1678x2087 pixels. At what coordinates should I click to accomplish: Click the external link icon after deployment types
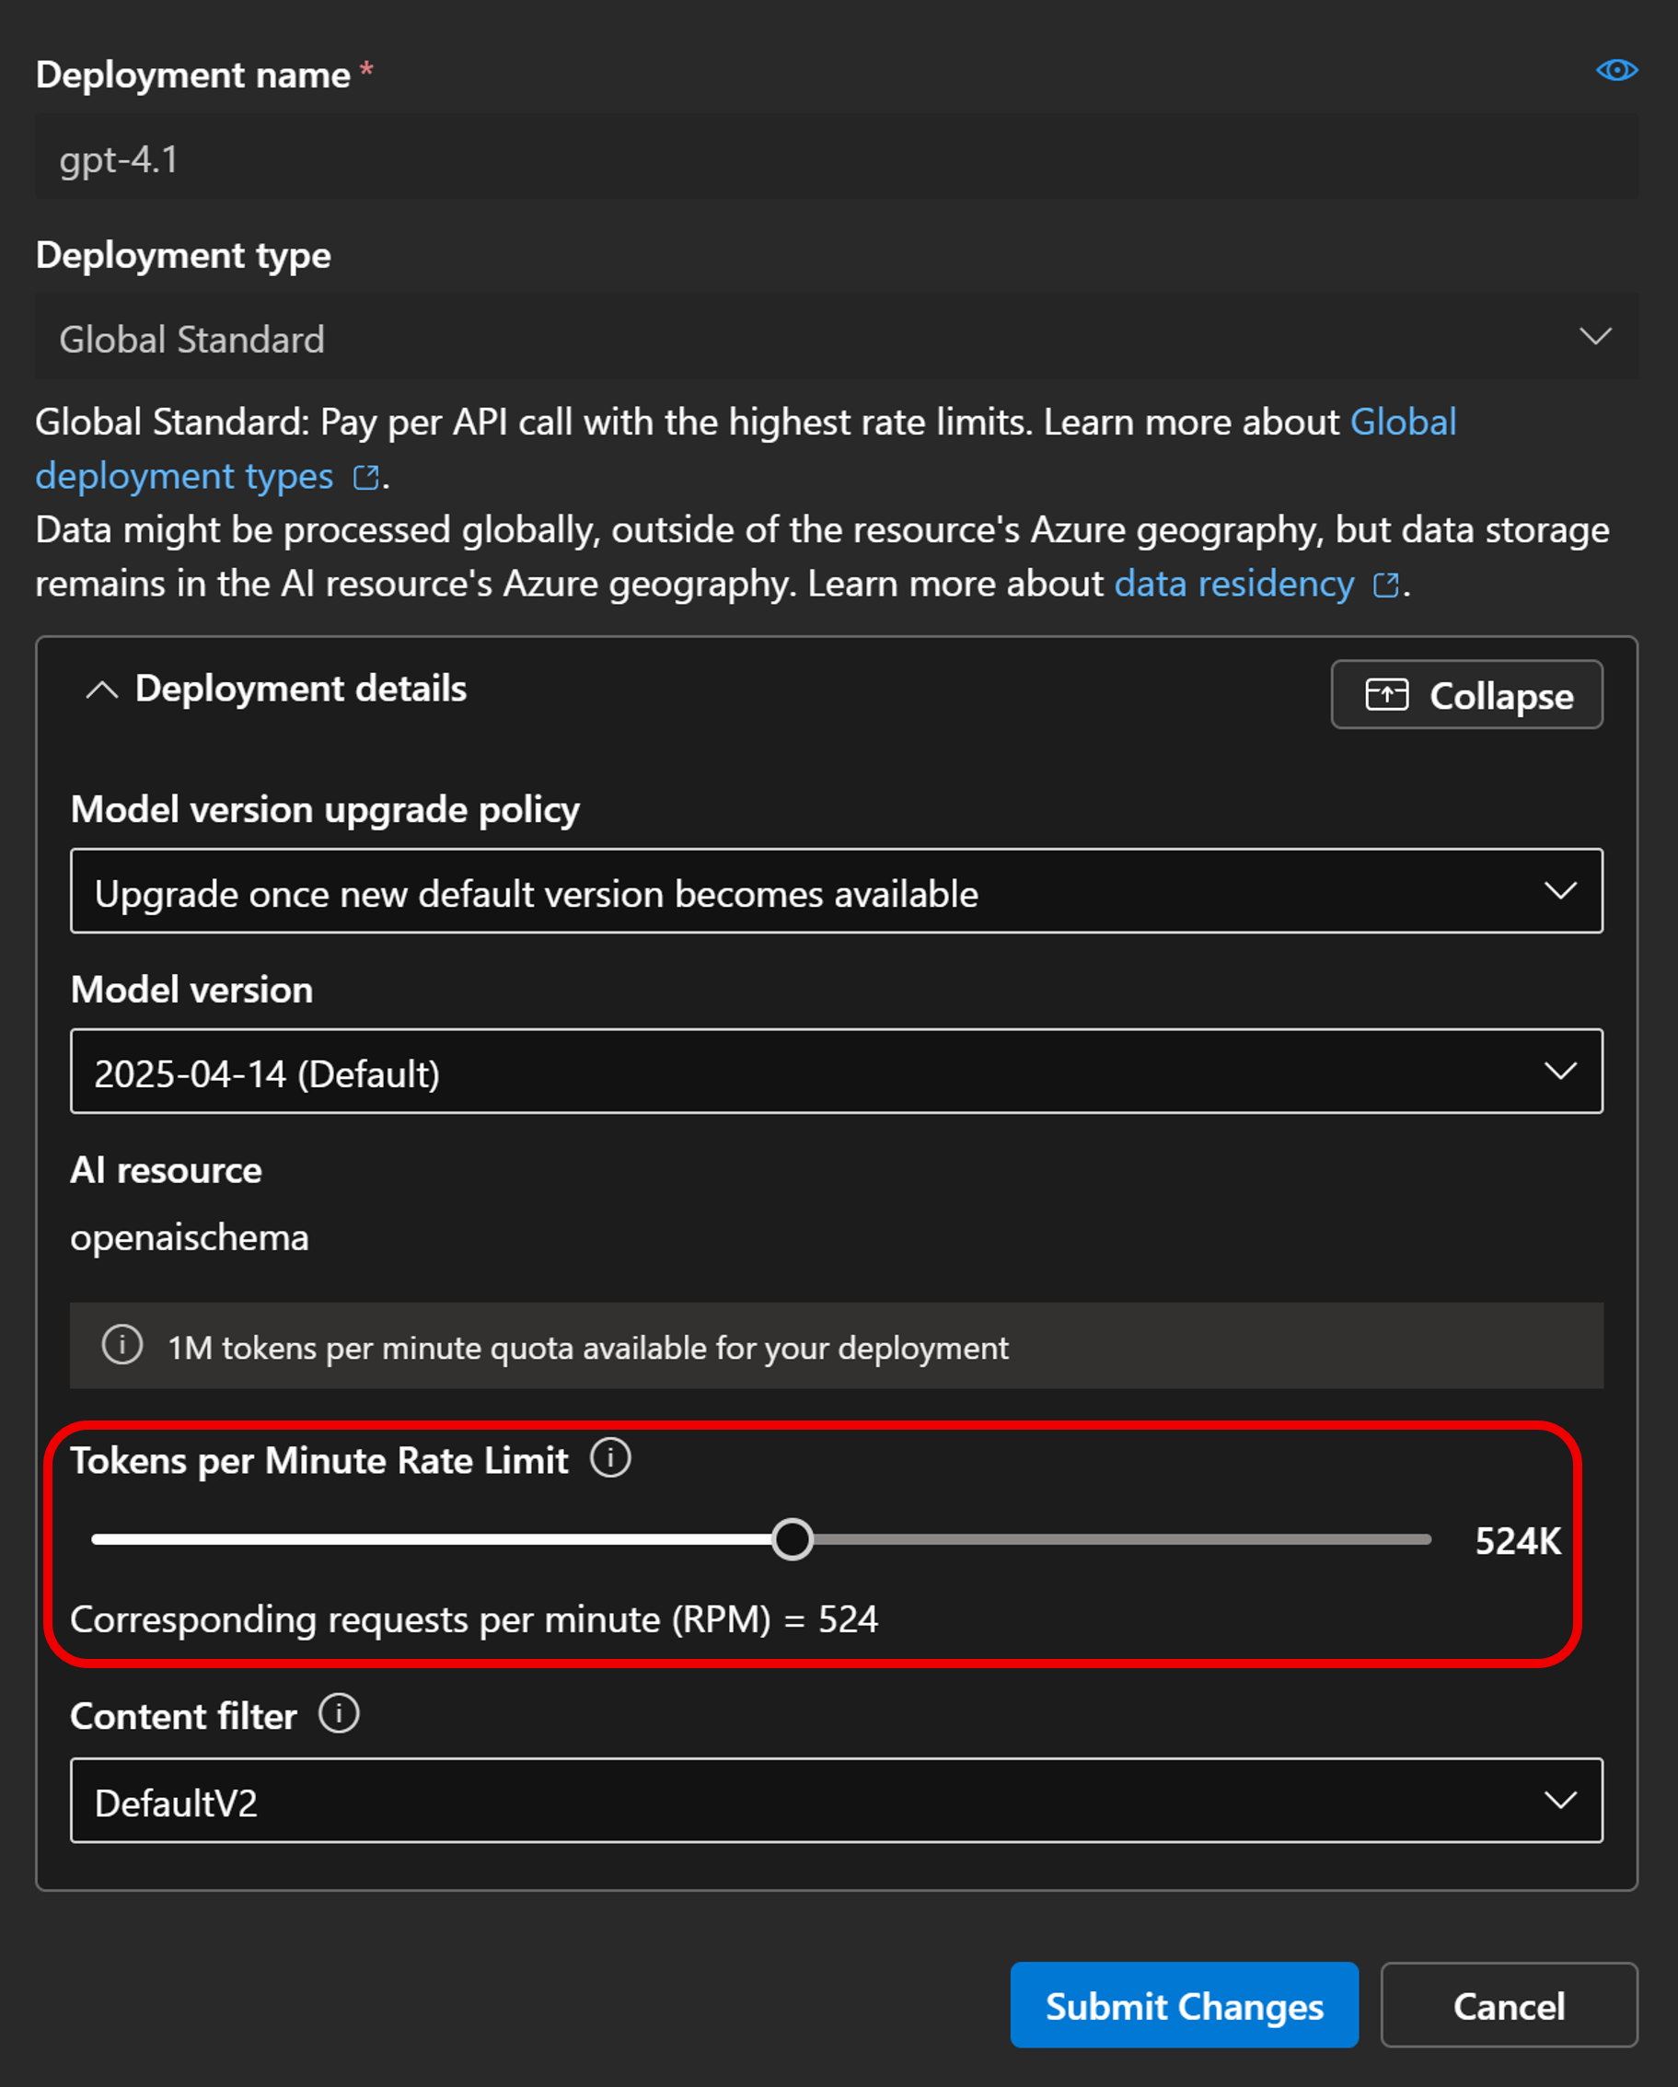click(365, 477)
